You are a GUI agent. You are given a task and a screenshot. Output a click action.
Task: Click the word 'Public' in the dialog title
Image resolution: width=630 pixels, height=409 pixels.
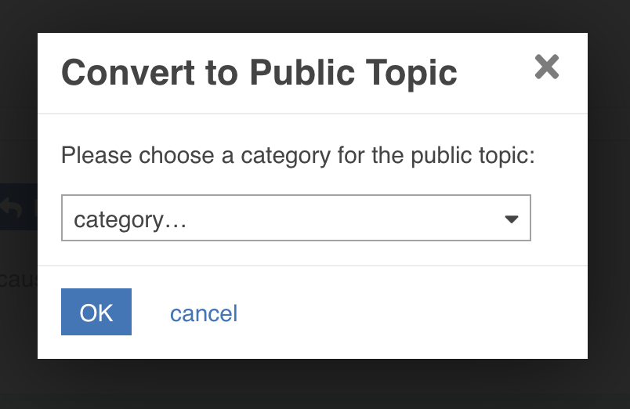coord(302,73)
